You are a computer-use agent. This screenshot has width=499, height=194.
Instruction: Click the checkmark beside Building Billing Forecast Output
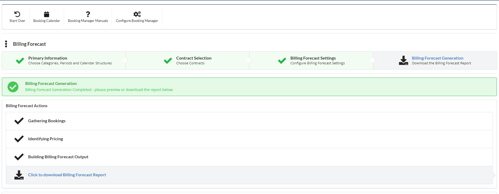point(19,157)
